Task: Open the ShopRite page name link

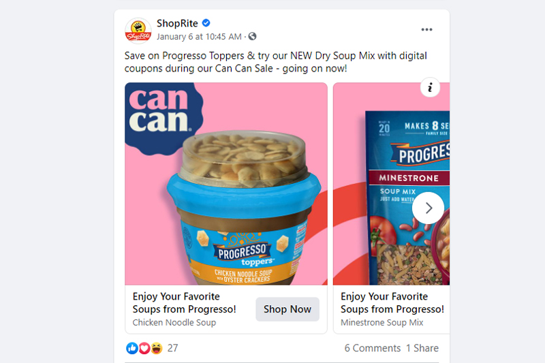Action: (177, 23)
